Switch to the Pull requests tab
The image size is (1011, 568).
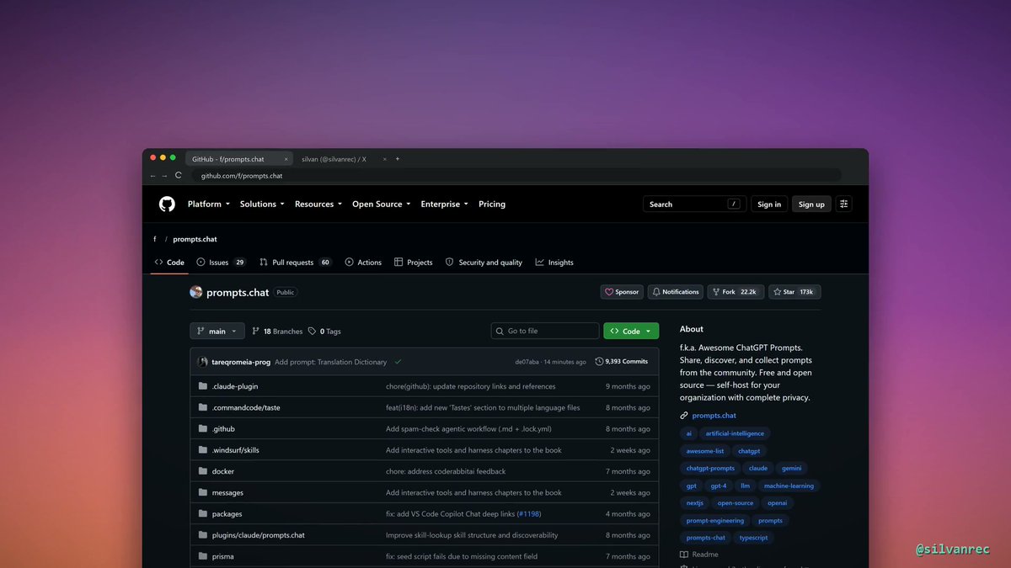(x=296, y=263)
